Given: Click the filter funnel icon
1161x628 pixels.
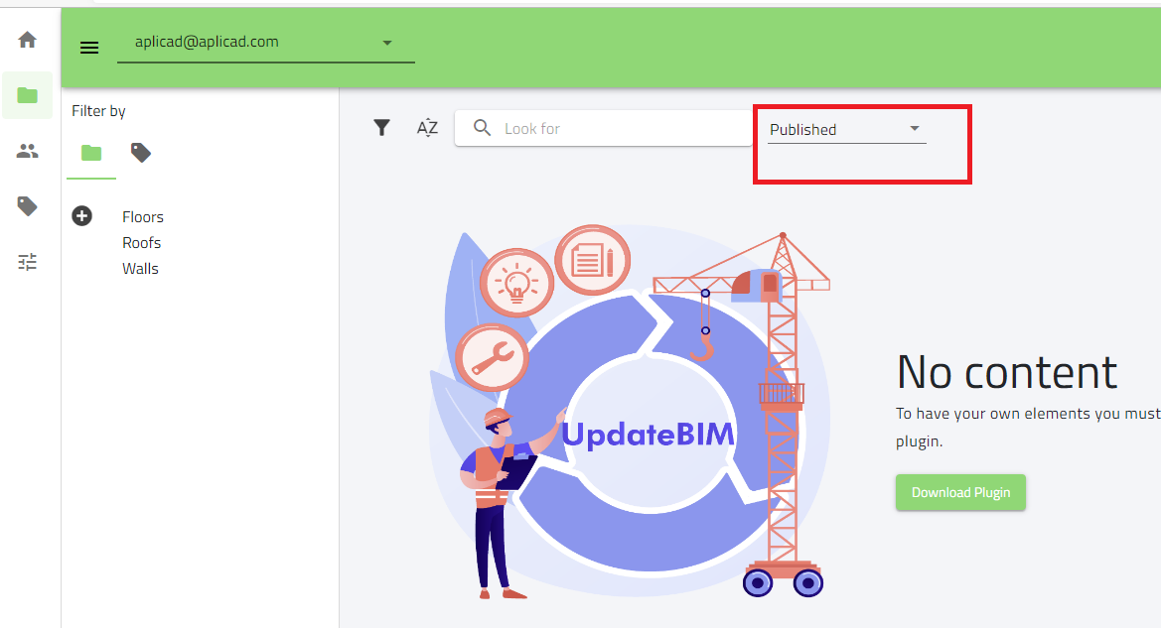Looking at the screenshot, I should [x=381, y=127].
